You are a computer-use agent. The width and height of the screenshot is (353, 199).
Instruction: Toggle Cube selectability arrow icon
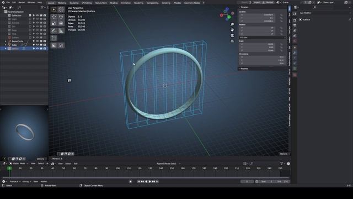34,45
